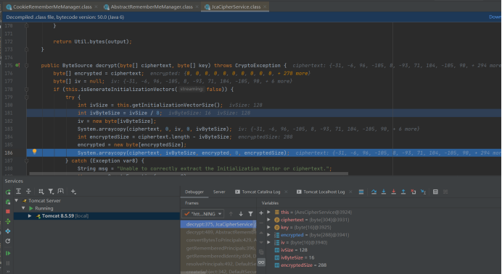The image size is (502, 274).
Task: Open the Filter options in the Services toolbar
Action: click(51, 192)
